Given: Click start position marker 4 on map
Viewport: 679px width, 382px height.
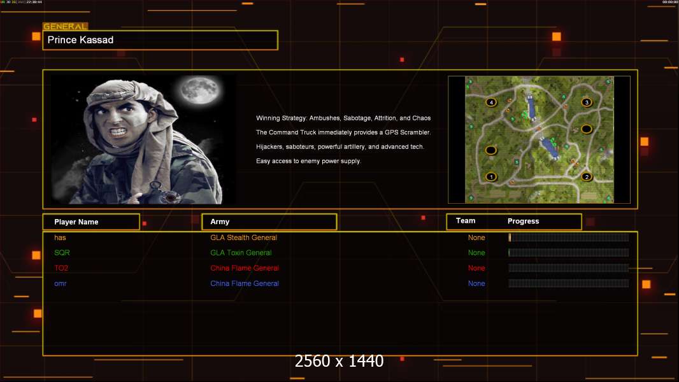Looking at the screenshot, I should click(490, 103).
